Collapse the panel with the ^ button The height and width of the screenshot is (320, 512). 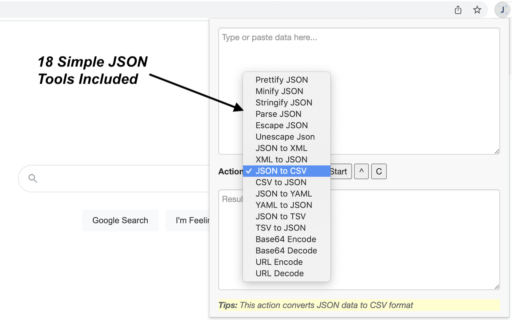[361, 171]
